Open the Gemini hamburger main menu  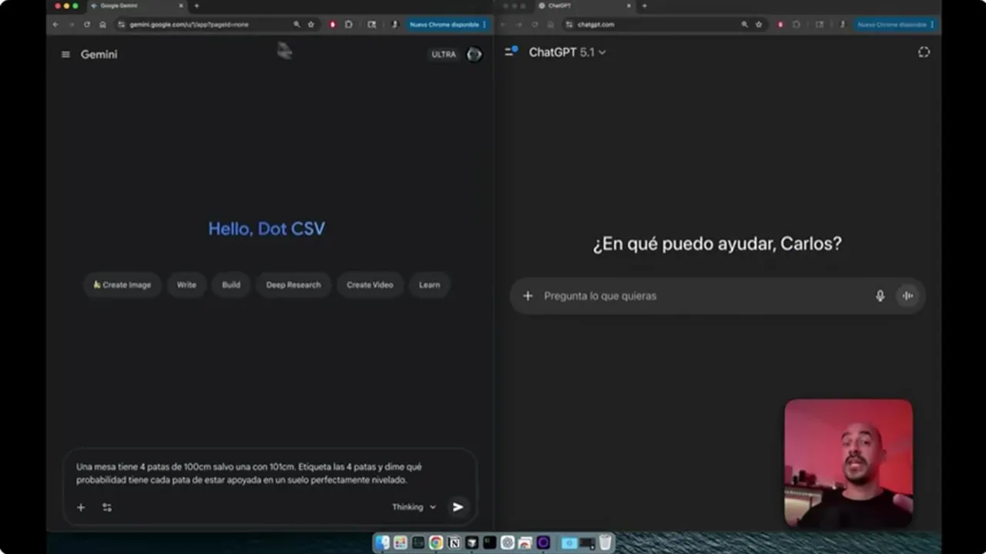pyautogui.click(x=65, y=55)
